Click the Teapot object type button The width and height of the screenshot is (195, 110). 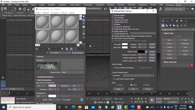point(169,54)
